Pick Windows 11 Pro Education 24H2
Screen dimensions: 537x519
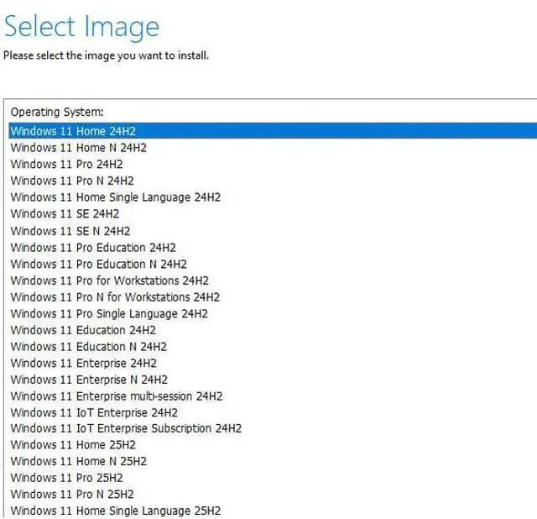pos(93,248)
